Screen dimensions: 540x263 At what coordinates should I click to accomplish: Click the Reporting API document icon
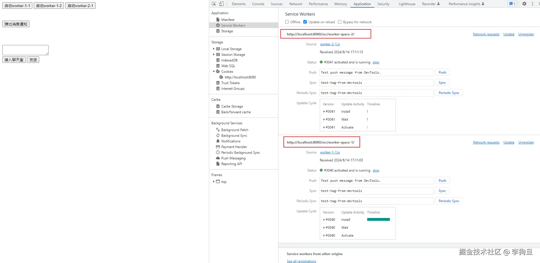pyautogui.click(x=218, y=164)
